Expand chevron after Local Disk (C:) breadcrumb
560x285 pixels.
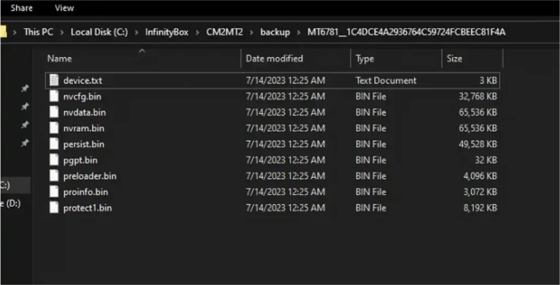(x=136, y=32)
